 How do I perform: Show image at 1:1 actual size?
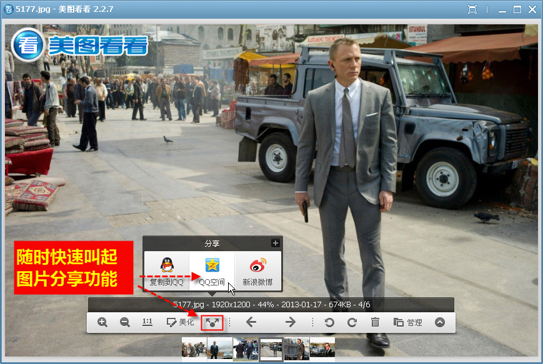click(147, 322)
